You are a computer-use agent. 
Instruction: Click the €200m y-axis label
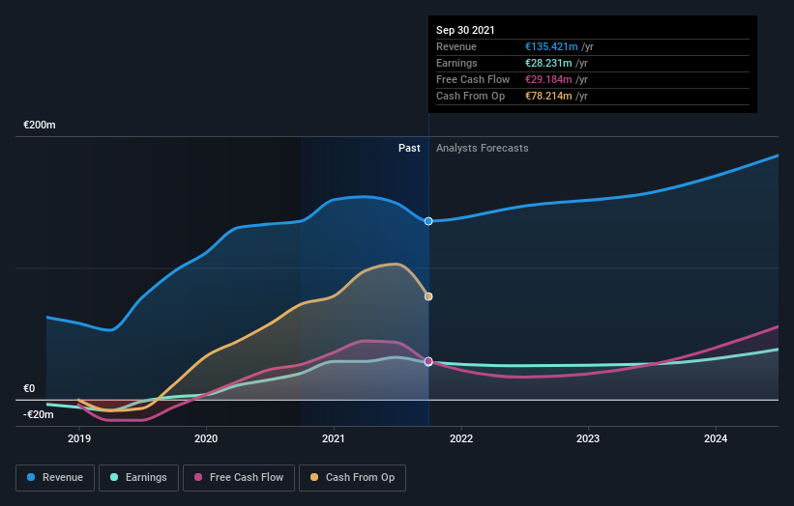coord(40,125)
